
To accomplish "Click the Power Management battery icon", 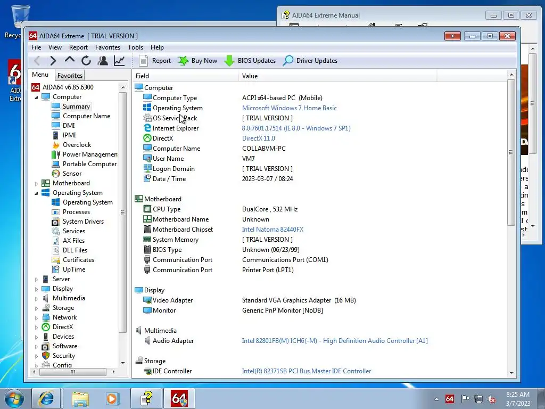I will pos(55,154).
